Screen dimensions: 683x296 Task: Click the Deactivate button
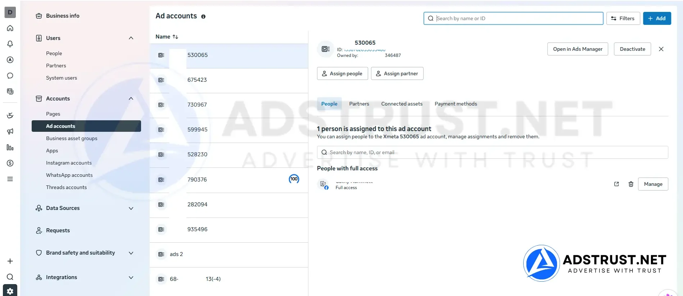click(632, 49)
